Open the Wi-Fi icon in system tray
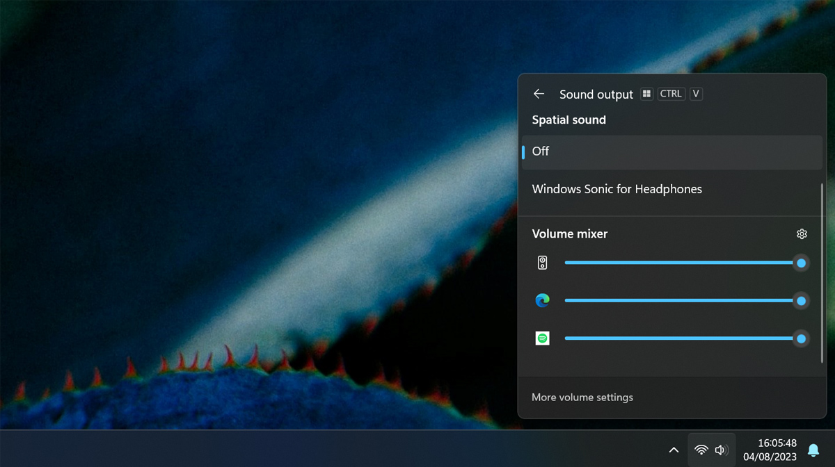The width and height of the screenshot is (835, 467). pyautogui.click(x=701, y=450)
